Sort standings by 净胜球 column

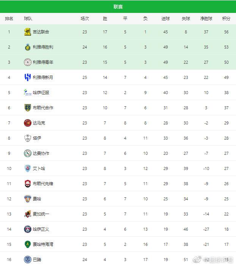click(x=206, y=19)
